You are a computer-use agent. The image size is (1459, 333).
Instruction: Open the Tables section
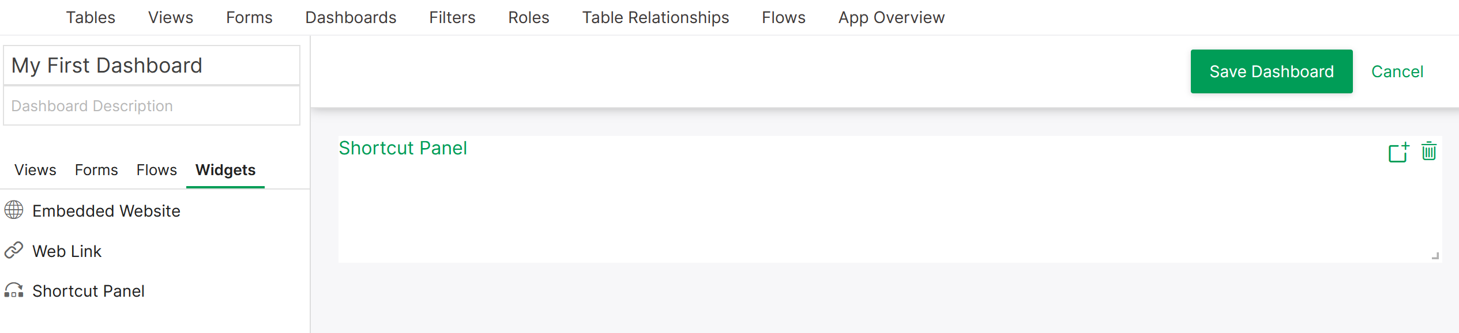point(90,17)
